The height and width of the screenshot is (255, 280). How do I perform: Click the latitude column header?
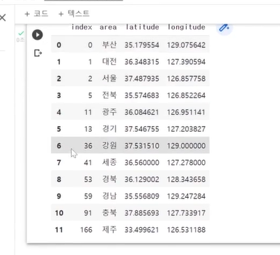coord(142,27)
